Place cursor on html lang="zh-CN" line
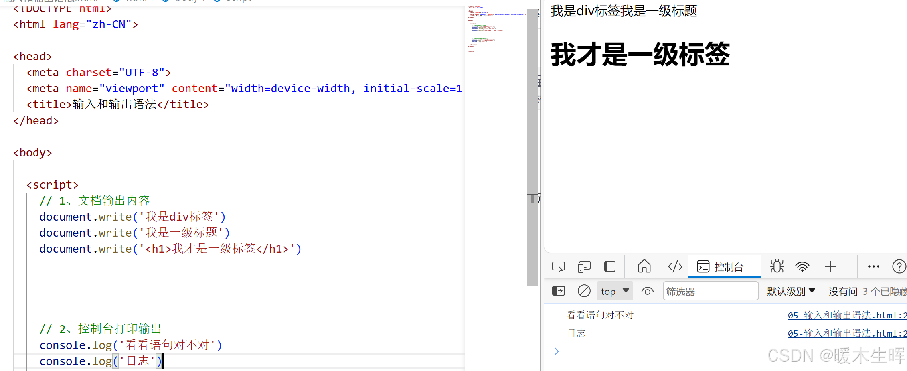 coord(76,24)
